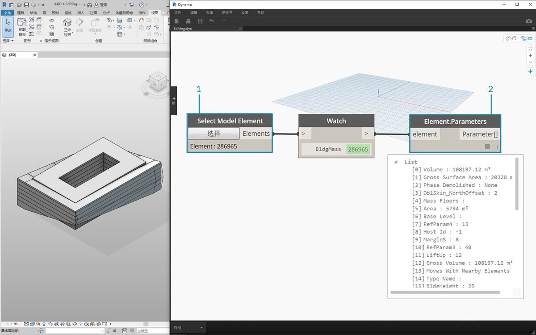Click the 三维视图 house icon in ribbon
The width and height of the screenshot is (536, 335).
[x=67, y=23]
